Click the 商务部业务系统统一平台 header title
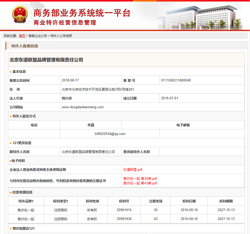This screenshot has height=234, width=250. coord(82,13)
